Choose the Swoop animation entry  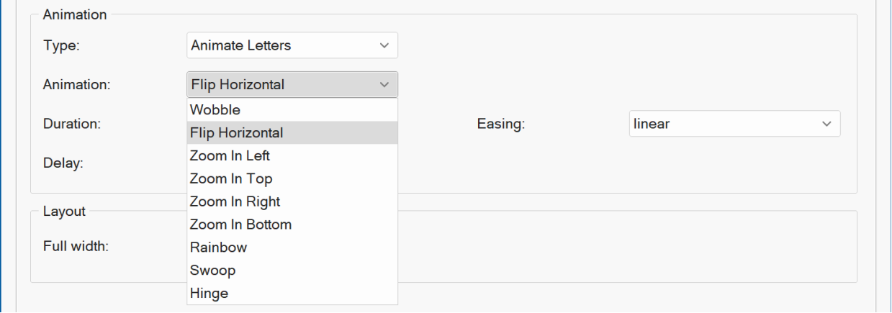212,270
